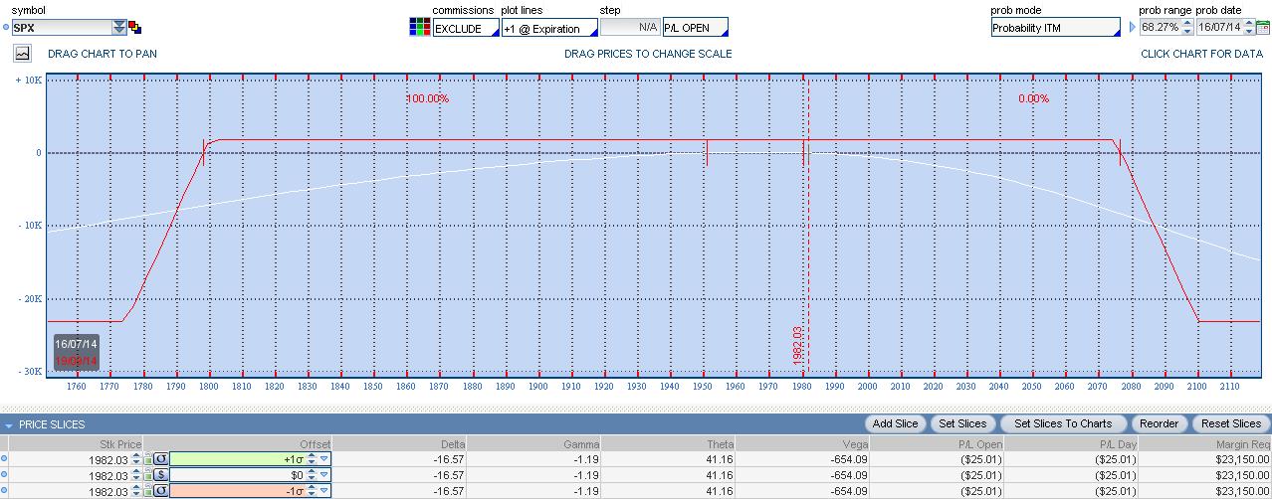The width and height of the screenshot is (1272, 499).
Task: Click the 19/09/14 expiration date legend
Action: 76,360
